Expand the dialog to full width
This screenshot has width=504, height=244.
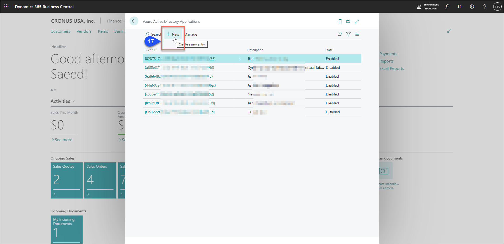[x=357, y=21]
